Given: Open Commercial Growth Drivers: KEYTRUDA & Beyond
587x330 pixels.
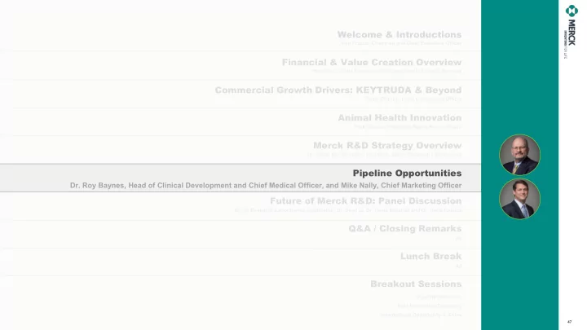Looking at the screenshot, I should pos(338,90).
